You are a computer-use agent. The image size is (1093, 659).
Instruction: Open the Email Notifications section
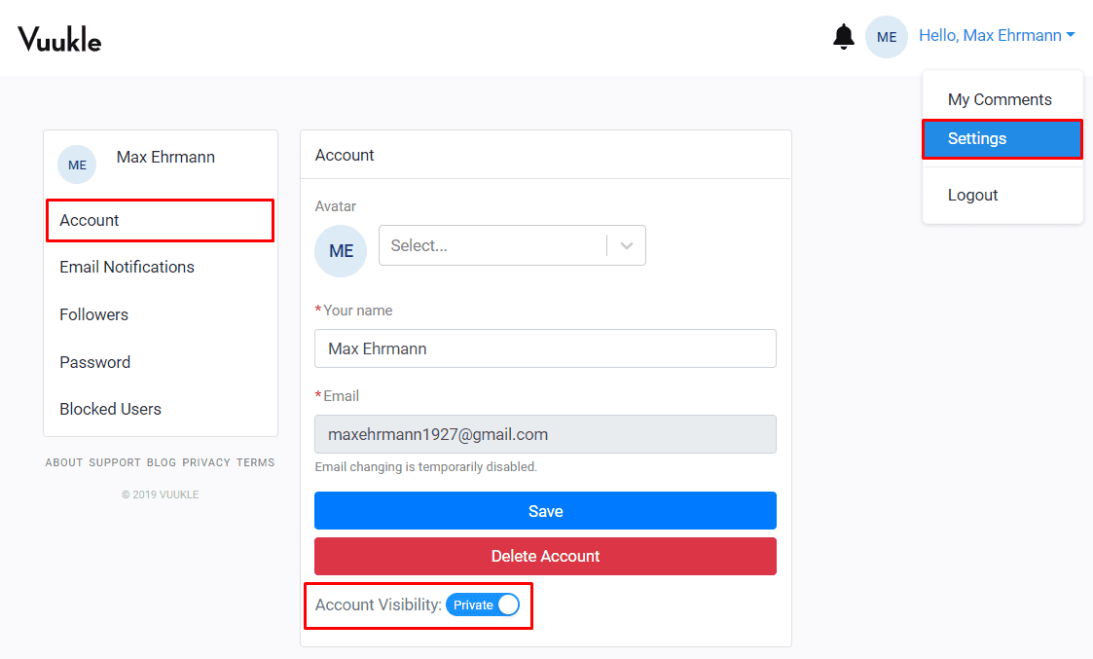pos(127,267)
